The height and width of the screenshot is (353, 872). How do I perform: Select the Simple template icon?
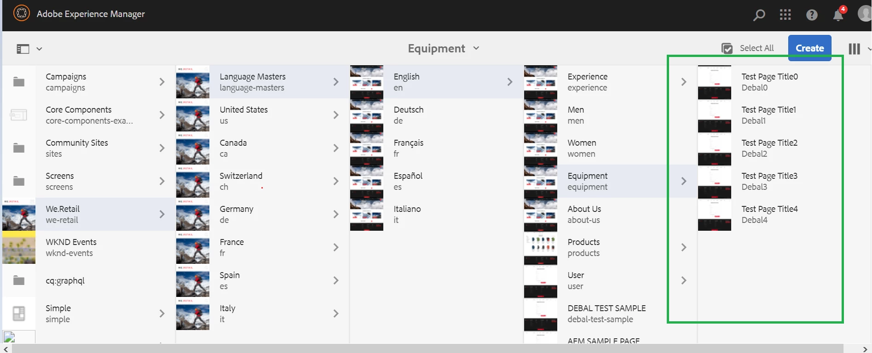[19, 313]
